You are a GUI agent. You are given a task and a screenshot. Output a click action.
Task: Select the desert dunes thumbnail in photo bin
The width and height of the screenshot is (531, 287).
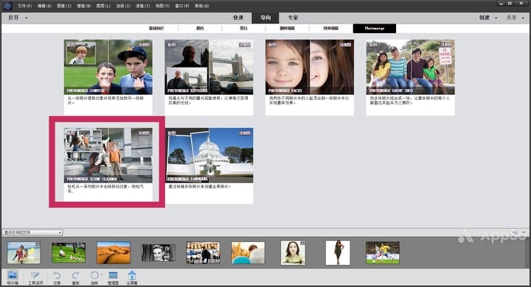tap(114, 252)
